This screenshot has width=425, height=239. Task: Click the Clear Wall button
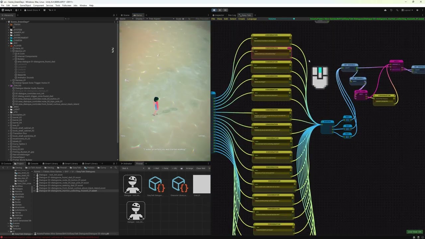tap(201, 168)
